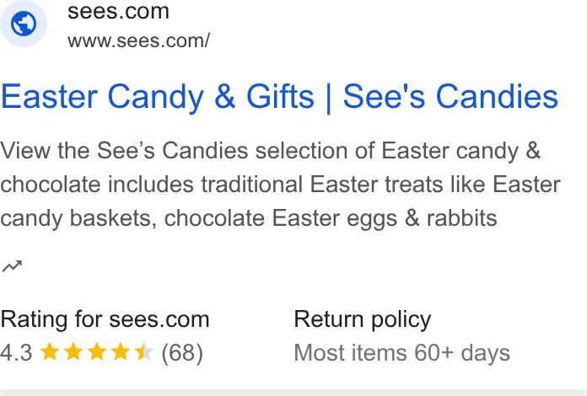587x396 pixels.
Task: Click the 'candy baskets, chocolate Easter eggs' line
Action: point(249,218)
